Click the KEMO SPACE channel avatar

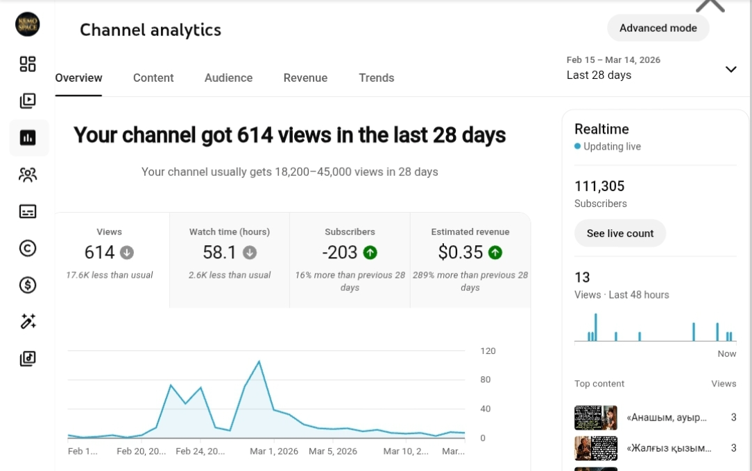coord(28,24)
